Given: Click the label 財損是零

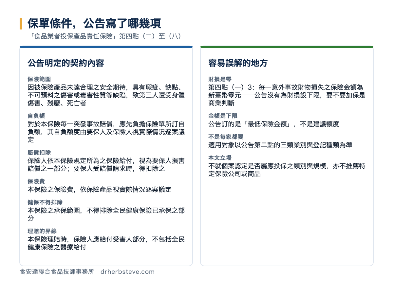Looking at the screenshot, I should [x=220, y=79].
